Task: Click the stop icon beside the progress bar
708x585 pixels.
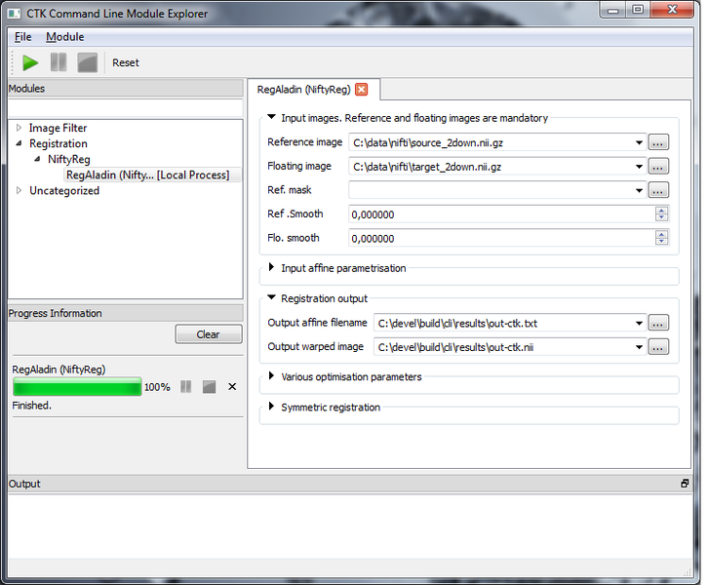Action: click(209, 387)
